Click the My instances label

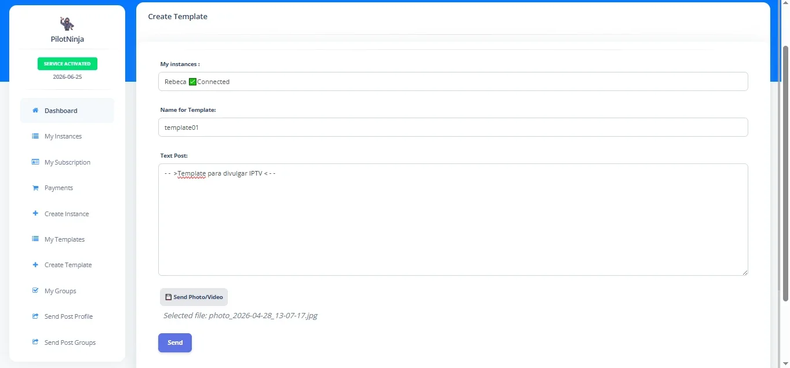click(x=180, y=64)
